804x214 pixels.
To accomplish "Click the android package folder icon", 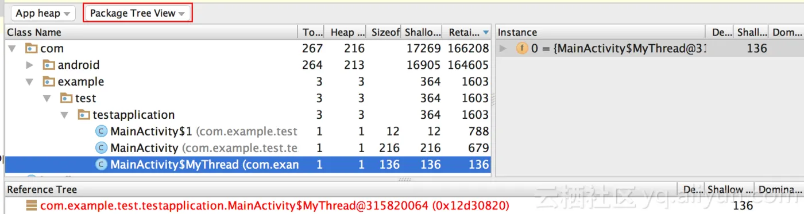I will [49, 65].
